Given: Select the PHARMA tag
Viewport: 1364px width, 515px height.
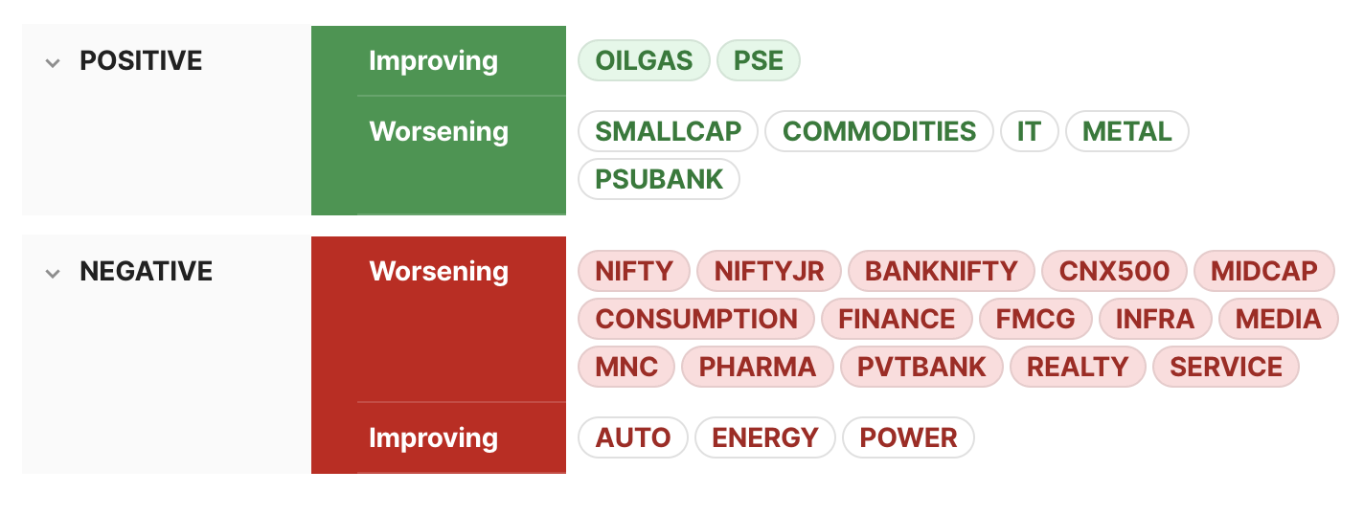Looking at the screenshot, I should point(758,367).
